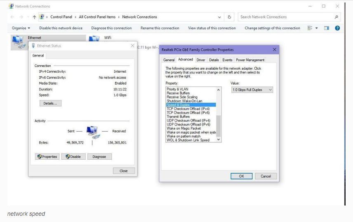The height and width of the screenshot is (222, 353).
Task: Expand the address bar history dropdown
Action: (x=219, y=17)
